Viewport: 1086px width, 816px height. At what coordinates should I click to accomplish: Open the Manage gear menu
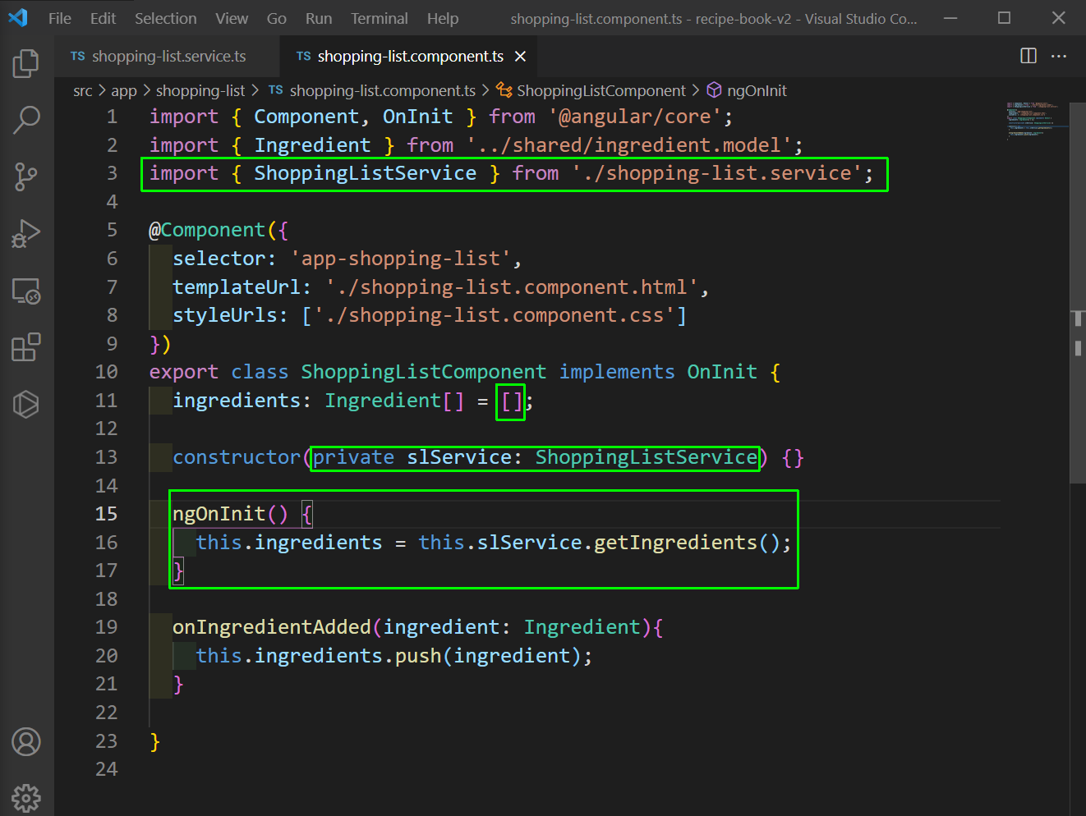pos(26,797)
